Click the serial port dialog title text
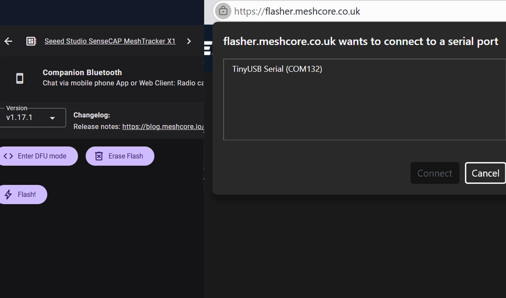The image size is (506, 298). [361, 41]
